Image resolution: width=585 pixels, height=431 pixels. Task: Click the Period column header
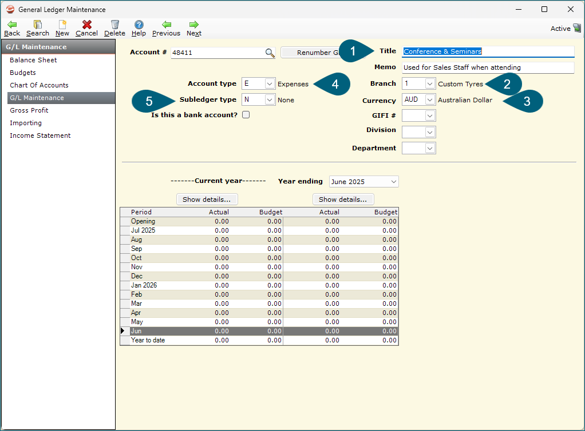tap(141, 212)
